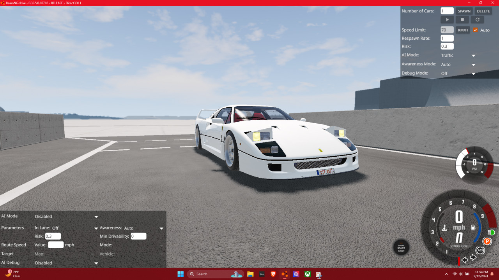Click the engine Start Stop button

tap(401, 247)
